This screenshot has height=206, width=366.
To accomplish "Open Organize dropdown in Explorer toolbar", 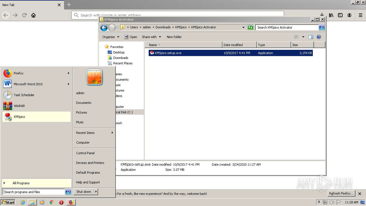I will (x=111, y=37).
